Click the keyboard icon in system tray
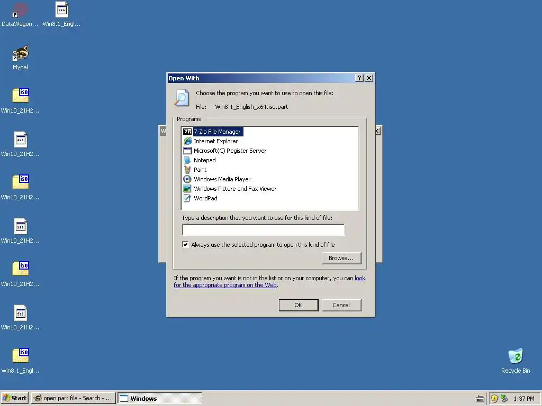The height and width of the screenshot is (406, 542). click(x=480, y=399)
